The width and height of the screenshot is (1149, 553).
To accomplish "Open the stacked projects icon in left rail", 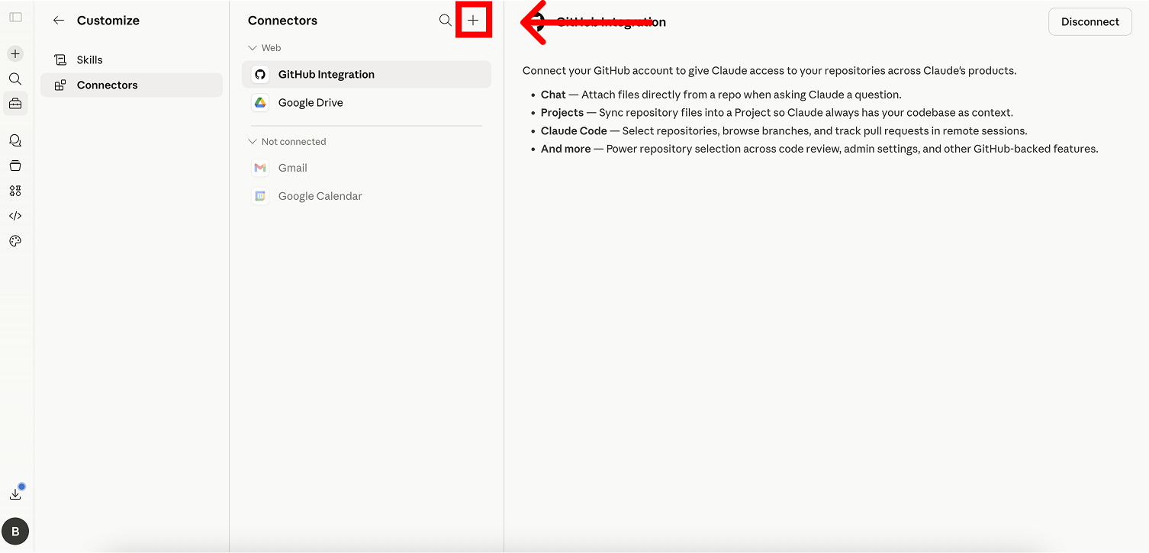I will 15,166.
